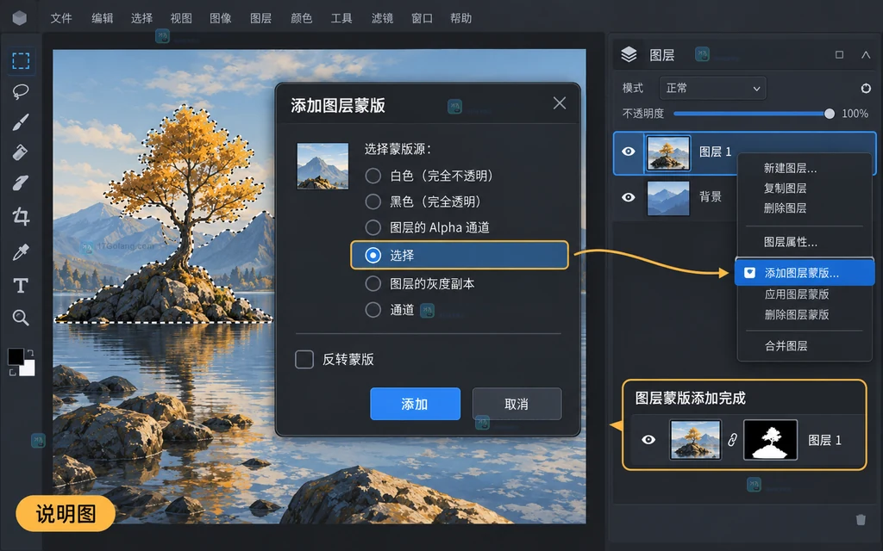Image resolution: width=883 pixels, height=551 pixels.
Task: Click the 100% opacity value
Action: [855, 114]
